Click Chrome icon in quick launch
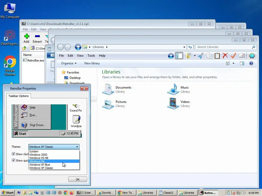262x196 pixels. 66,193
